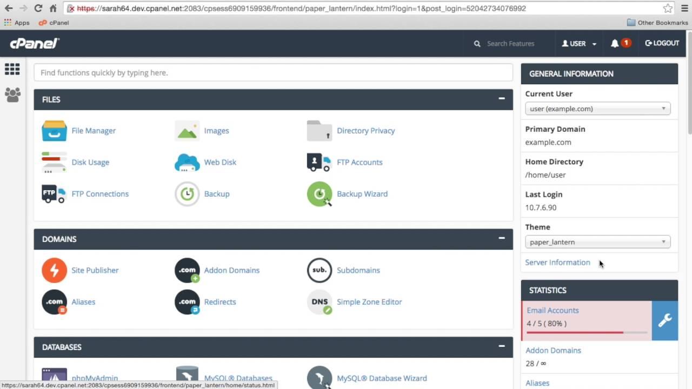Open the Other Bookmarks folder
The image size is (692, 389).
(x=657, y=23)
